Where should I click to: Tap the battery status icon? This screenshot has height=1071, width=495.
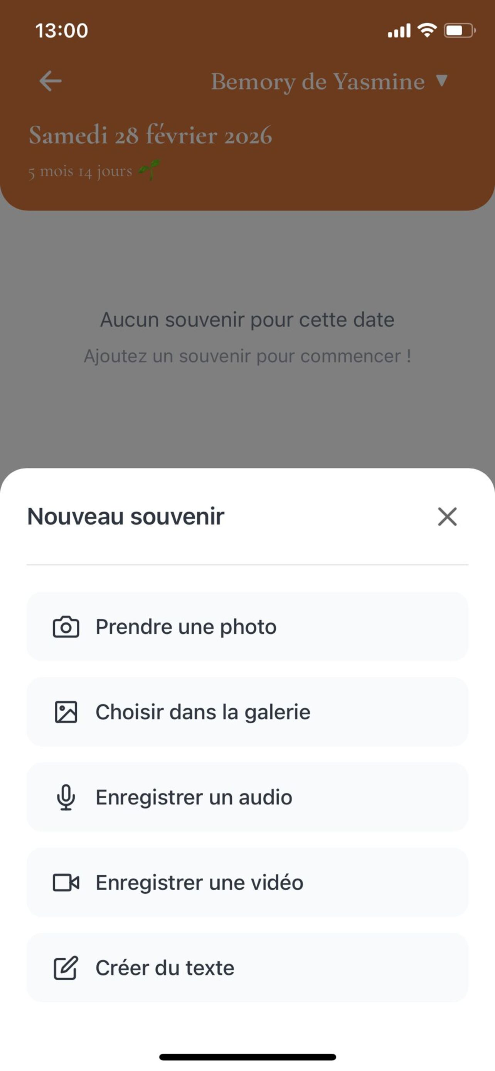460,30
